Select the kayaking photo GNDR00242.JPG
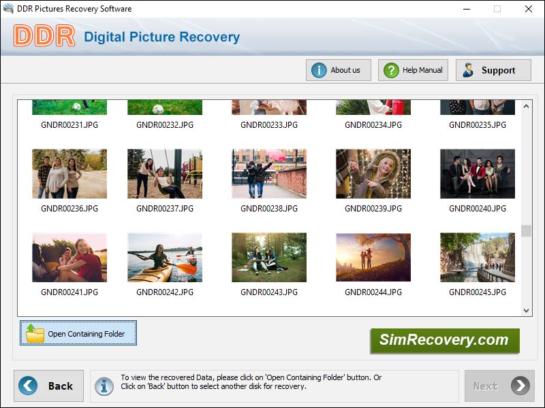545x408 pixels. click(x=165, y=258)
